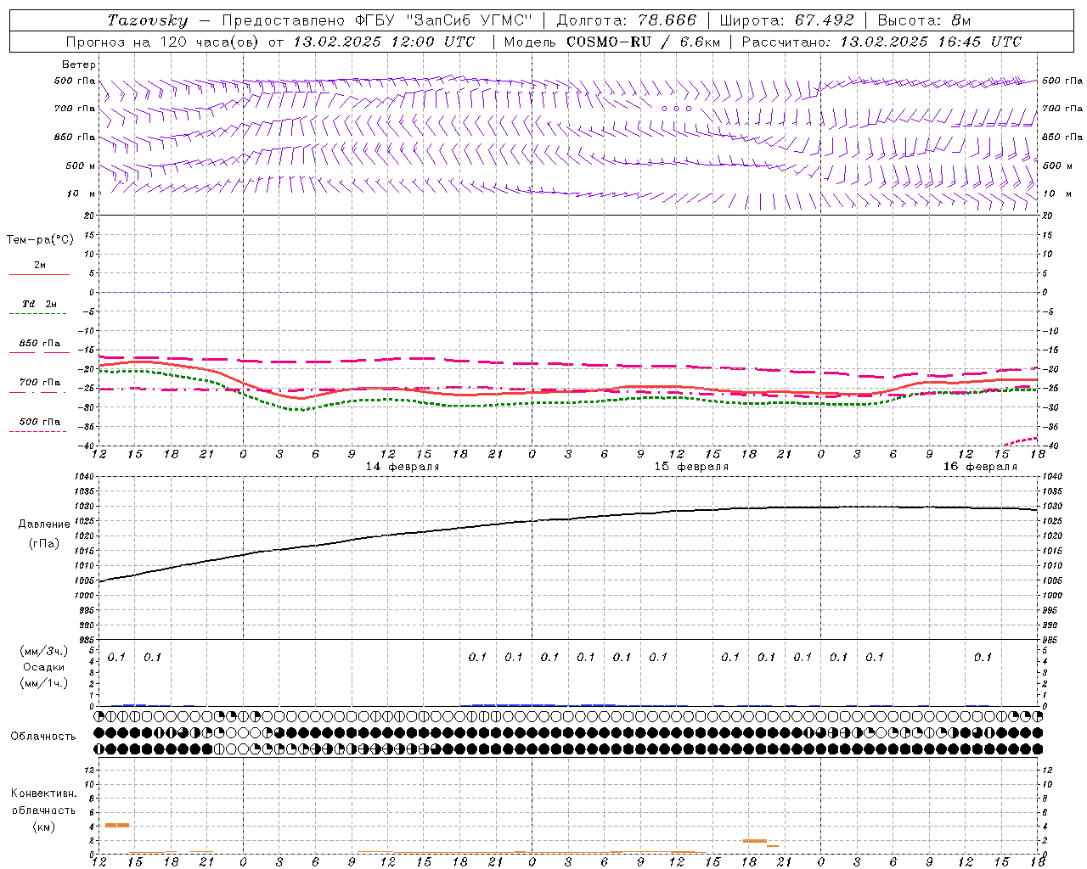Click the orange convective bar at 4 km

(x=117, y=825)
